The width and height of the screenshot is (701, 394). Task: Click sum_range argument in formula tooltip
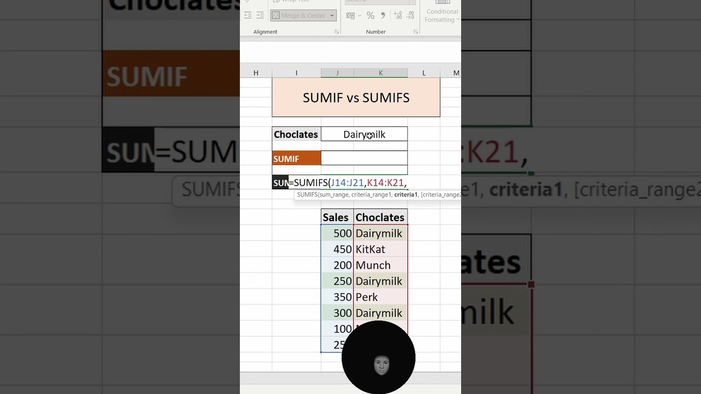pos(334,195)
